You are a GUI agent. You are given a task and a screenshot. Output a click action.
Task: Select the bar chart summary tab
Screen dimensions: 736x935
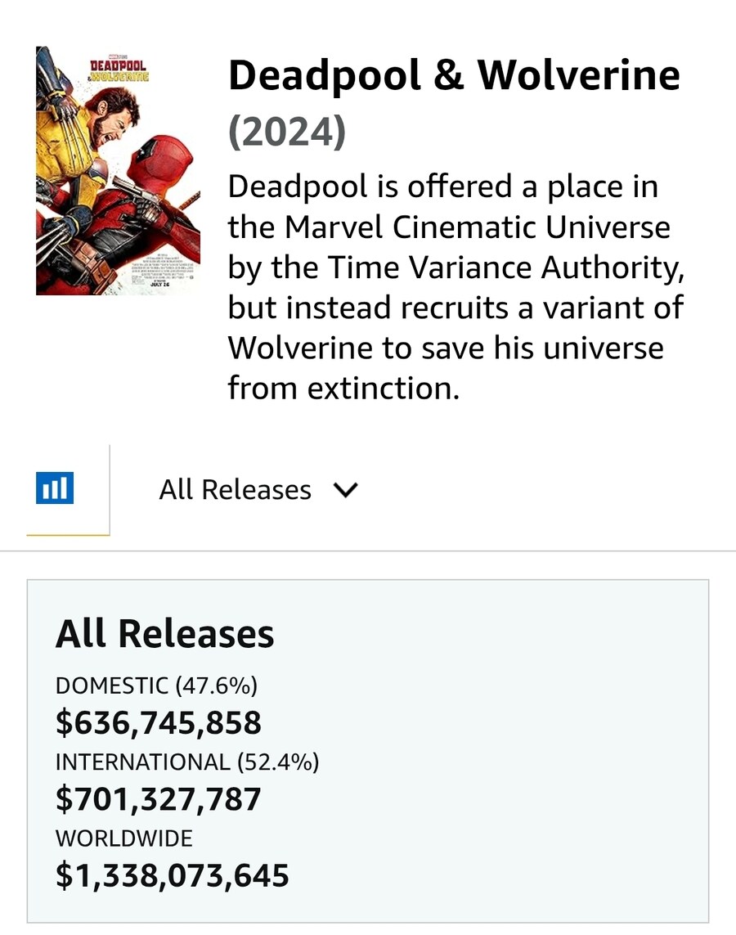pos(68,489)
